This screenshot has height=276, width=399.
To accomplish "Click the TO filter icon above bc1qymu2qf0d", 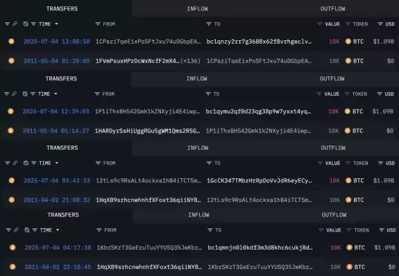I will (x=208, y=94).
